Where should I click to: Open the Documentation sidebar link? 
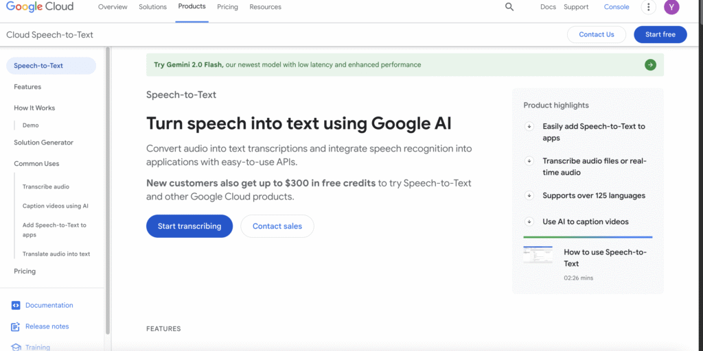pyautogui.click(x=49, y=305)
